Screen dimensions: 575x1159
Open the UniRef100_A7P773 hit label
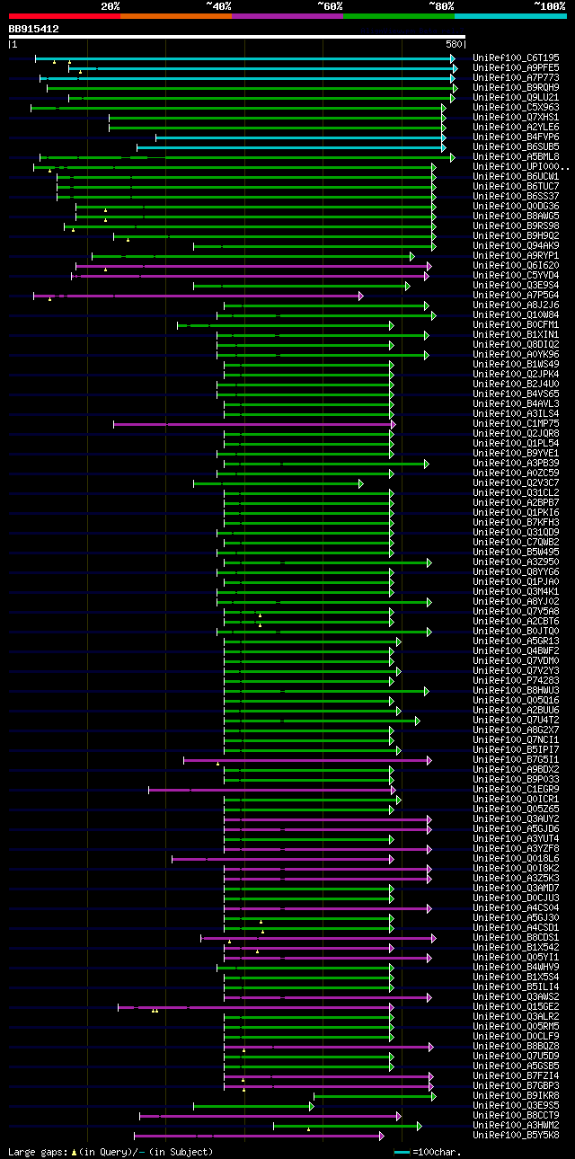point(516,77)
